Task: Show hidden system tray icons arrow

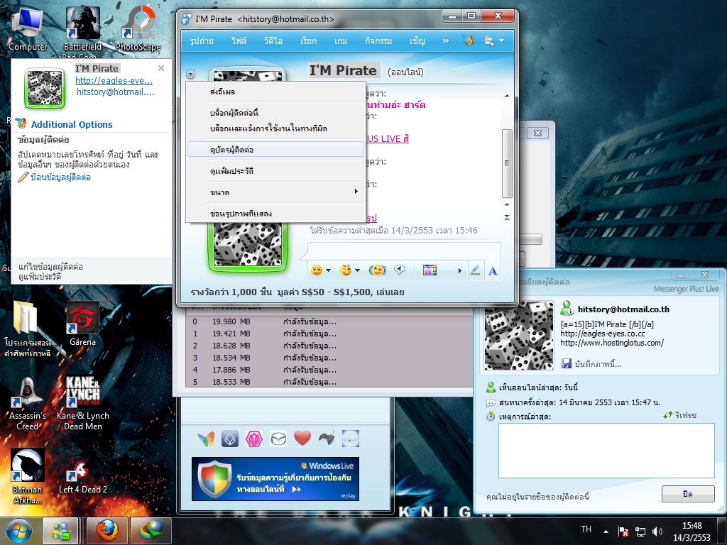Action: (x=606, y=531)
